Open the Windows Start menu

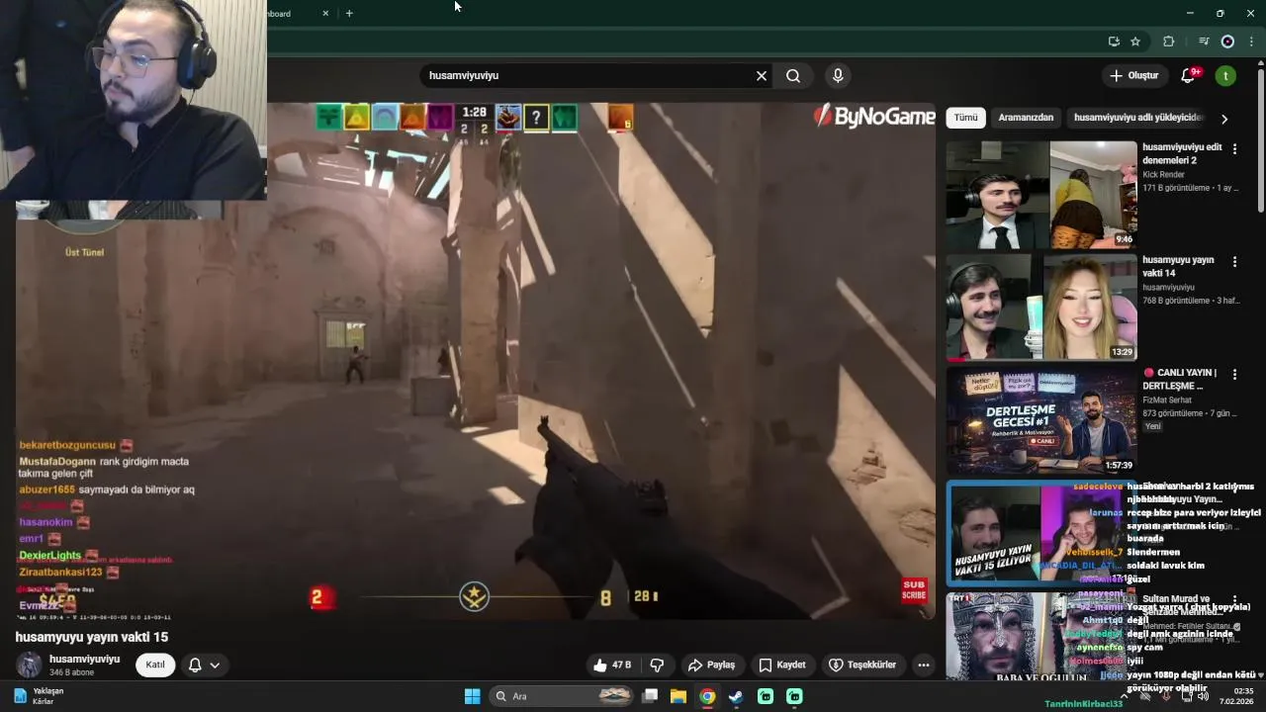tap(472, 696)
